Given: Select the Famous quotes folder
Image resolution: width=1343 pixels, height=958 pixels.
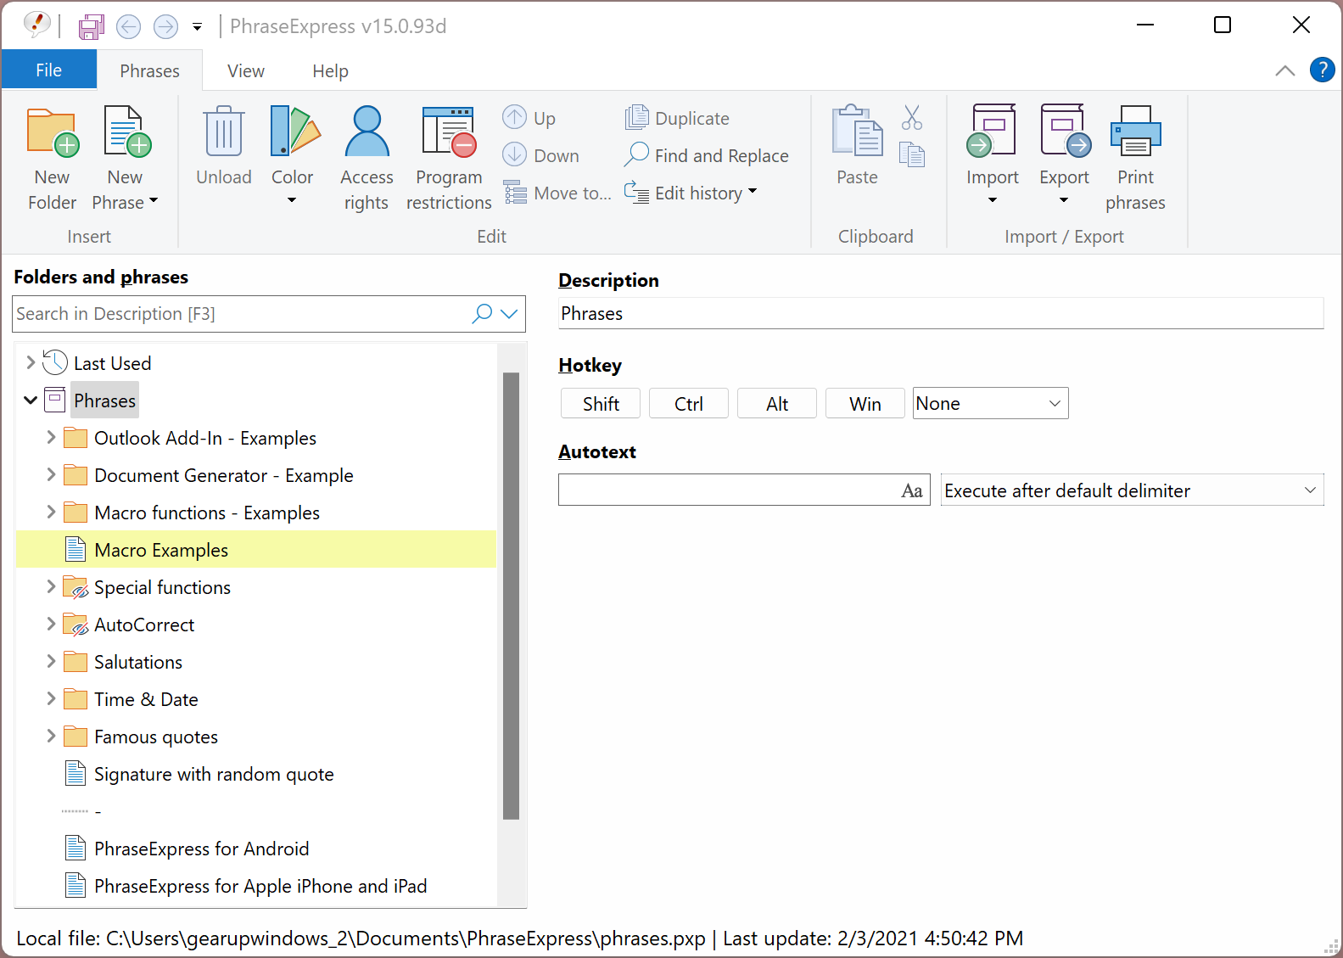Looking at the screenshot, I should point(156,737).
